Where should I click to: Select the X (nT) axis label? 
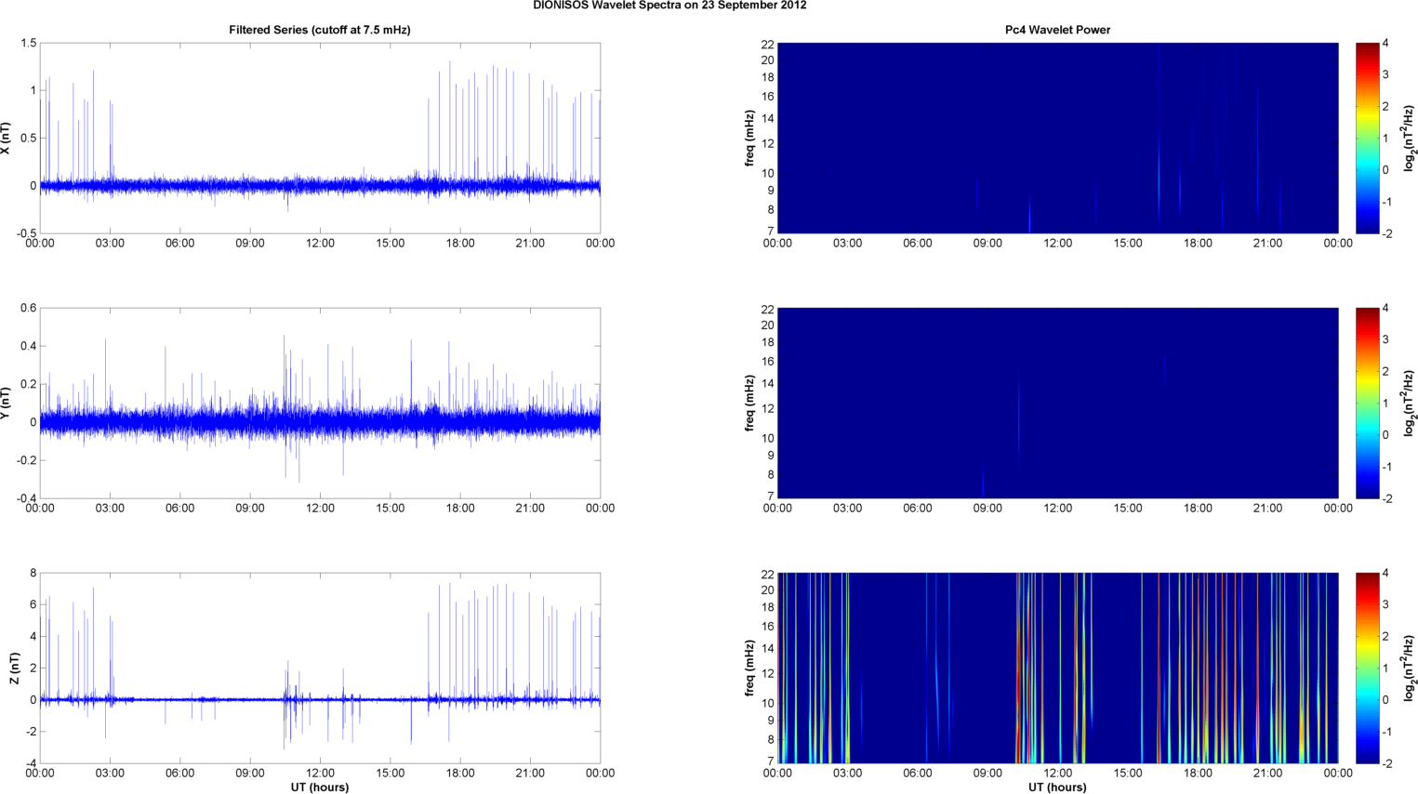(x=7, y=138)
